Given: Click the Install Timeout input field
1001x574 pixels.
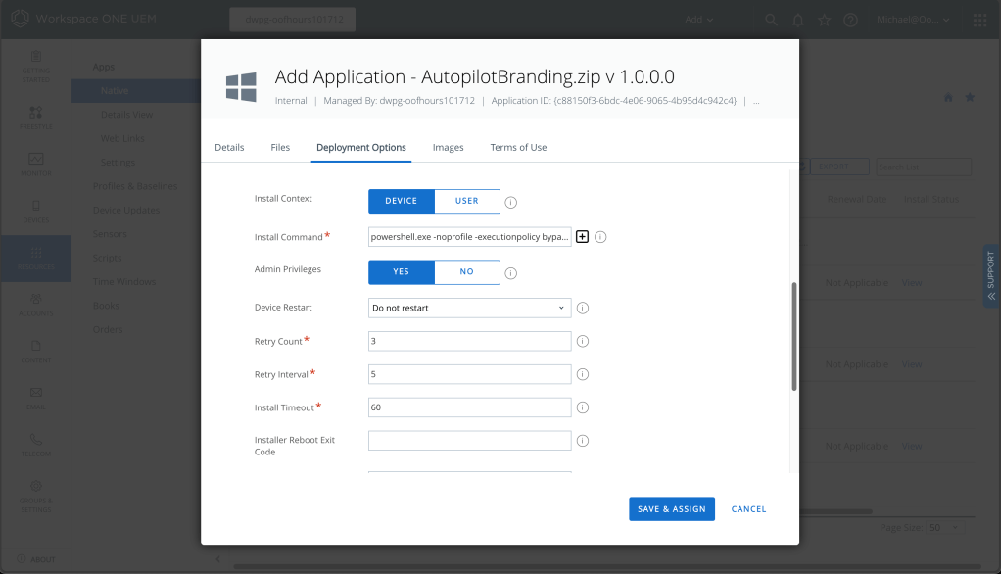Looking at the screenshot, I should tap(469, 407).
